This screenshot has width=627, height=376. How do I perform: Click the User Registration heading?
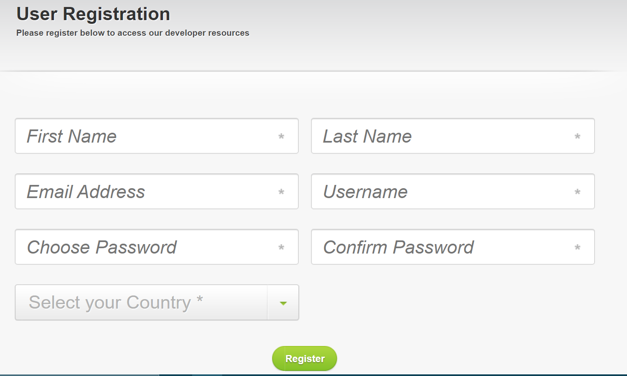(x=93, y=14)
